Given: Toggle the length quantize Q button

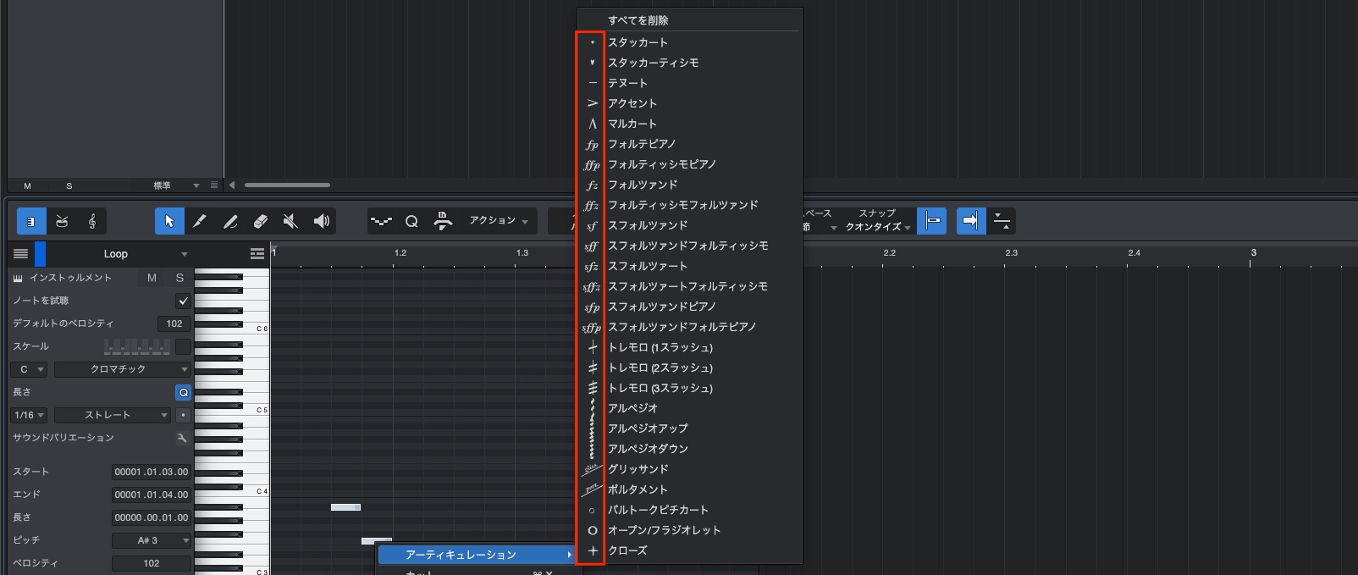Looking at the screenshot, I should (183, 392).
